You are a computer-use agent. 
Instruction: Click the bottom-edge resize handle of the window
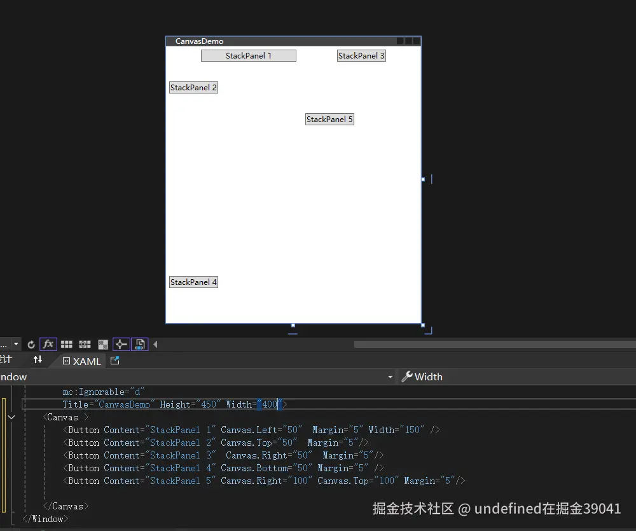tap(293, 326)
